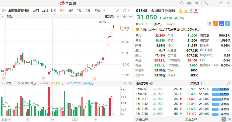Collapse the left sidebar panel icon

pyautogui.click(x=4, y=10)
